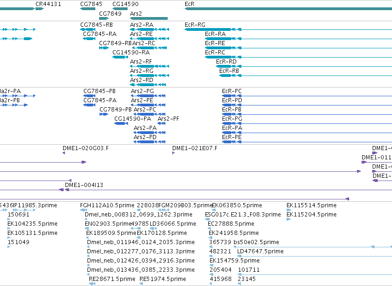The width and height of the screenshot is (392, 286).
Task: Select transcript EcR-RB
Action: click(229, 71)
